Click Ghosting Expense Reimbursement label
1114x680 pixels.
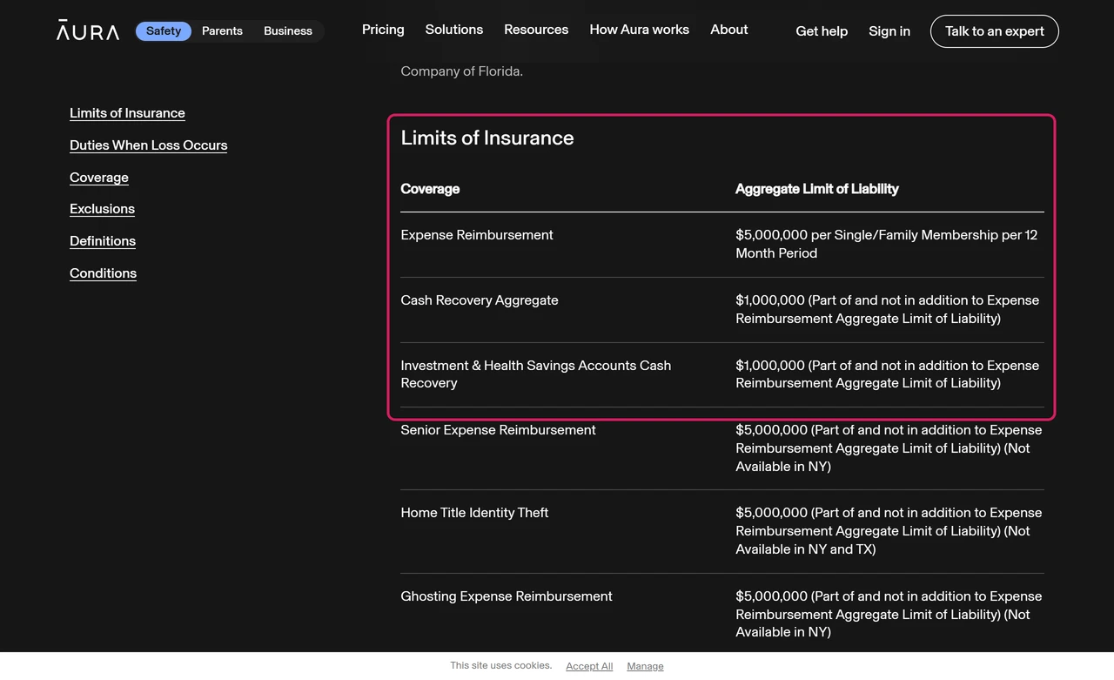[x=507, y=596]
